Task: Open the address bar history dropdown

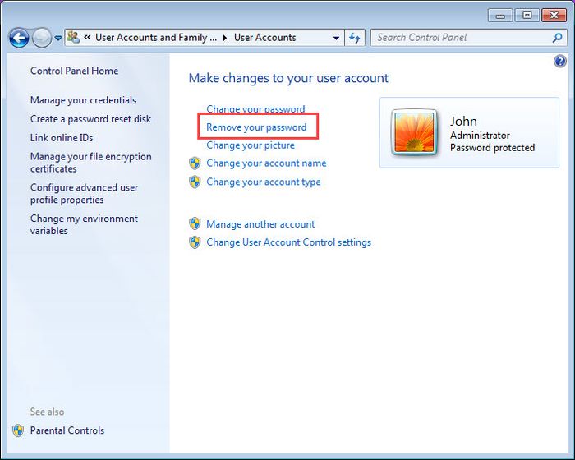Action: pyautogui.click(x=336, y=38)
